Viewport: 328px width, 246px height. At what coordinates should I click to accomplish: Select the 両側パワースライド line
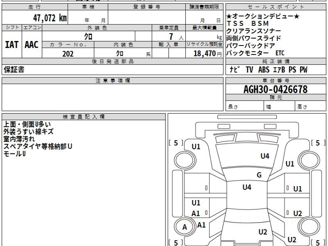click(x=253, y=38)
